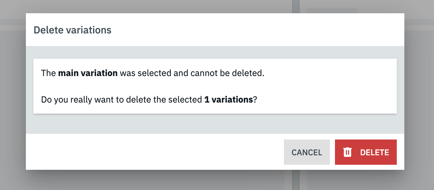Click CANCEL to keep the variations
The image size is (434, 190).
[307, 152]
